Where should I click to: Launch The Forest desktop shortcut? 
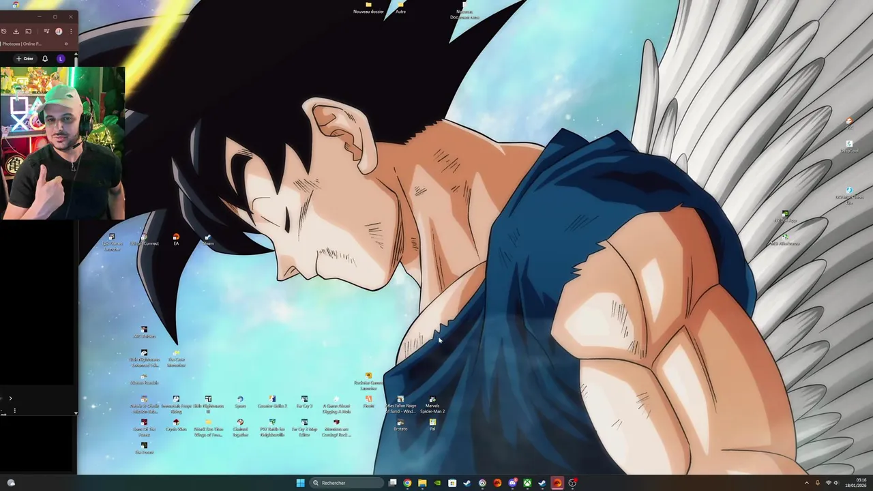coord(144,449)
